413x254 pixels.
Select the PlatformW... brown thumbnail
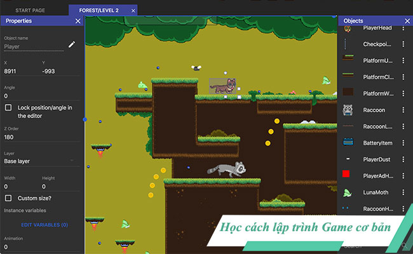click(348, 92)
